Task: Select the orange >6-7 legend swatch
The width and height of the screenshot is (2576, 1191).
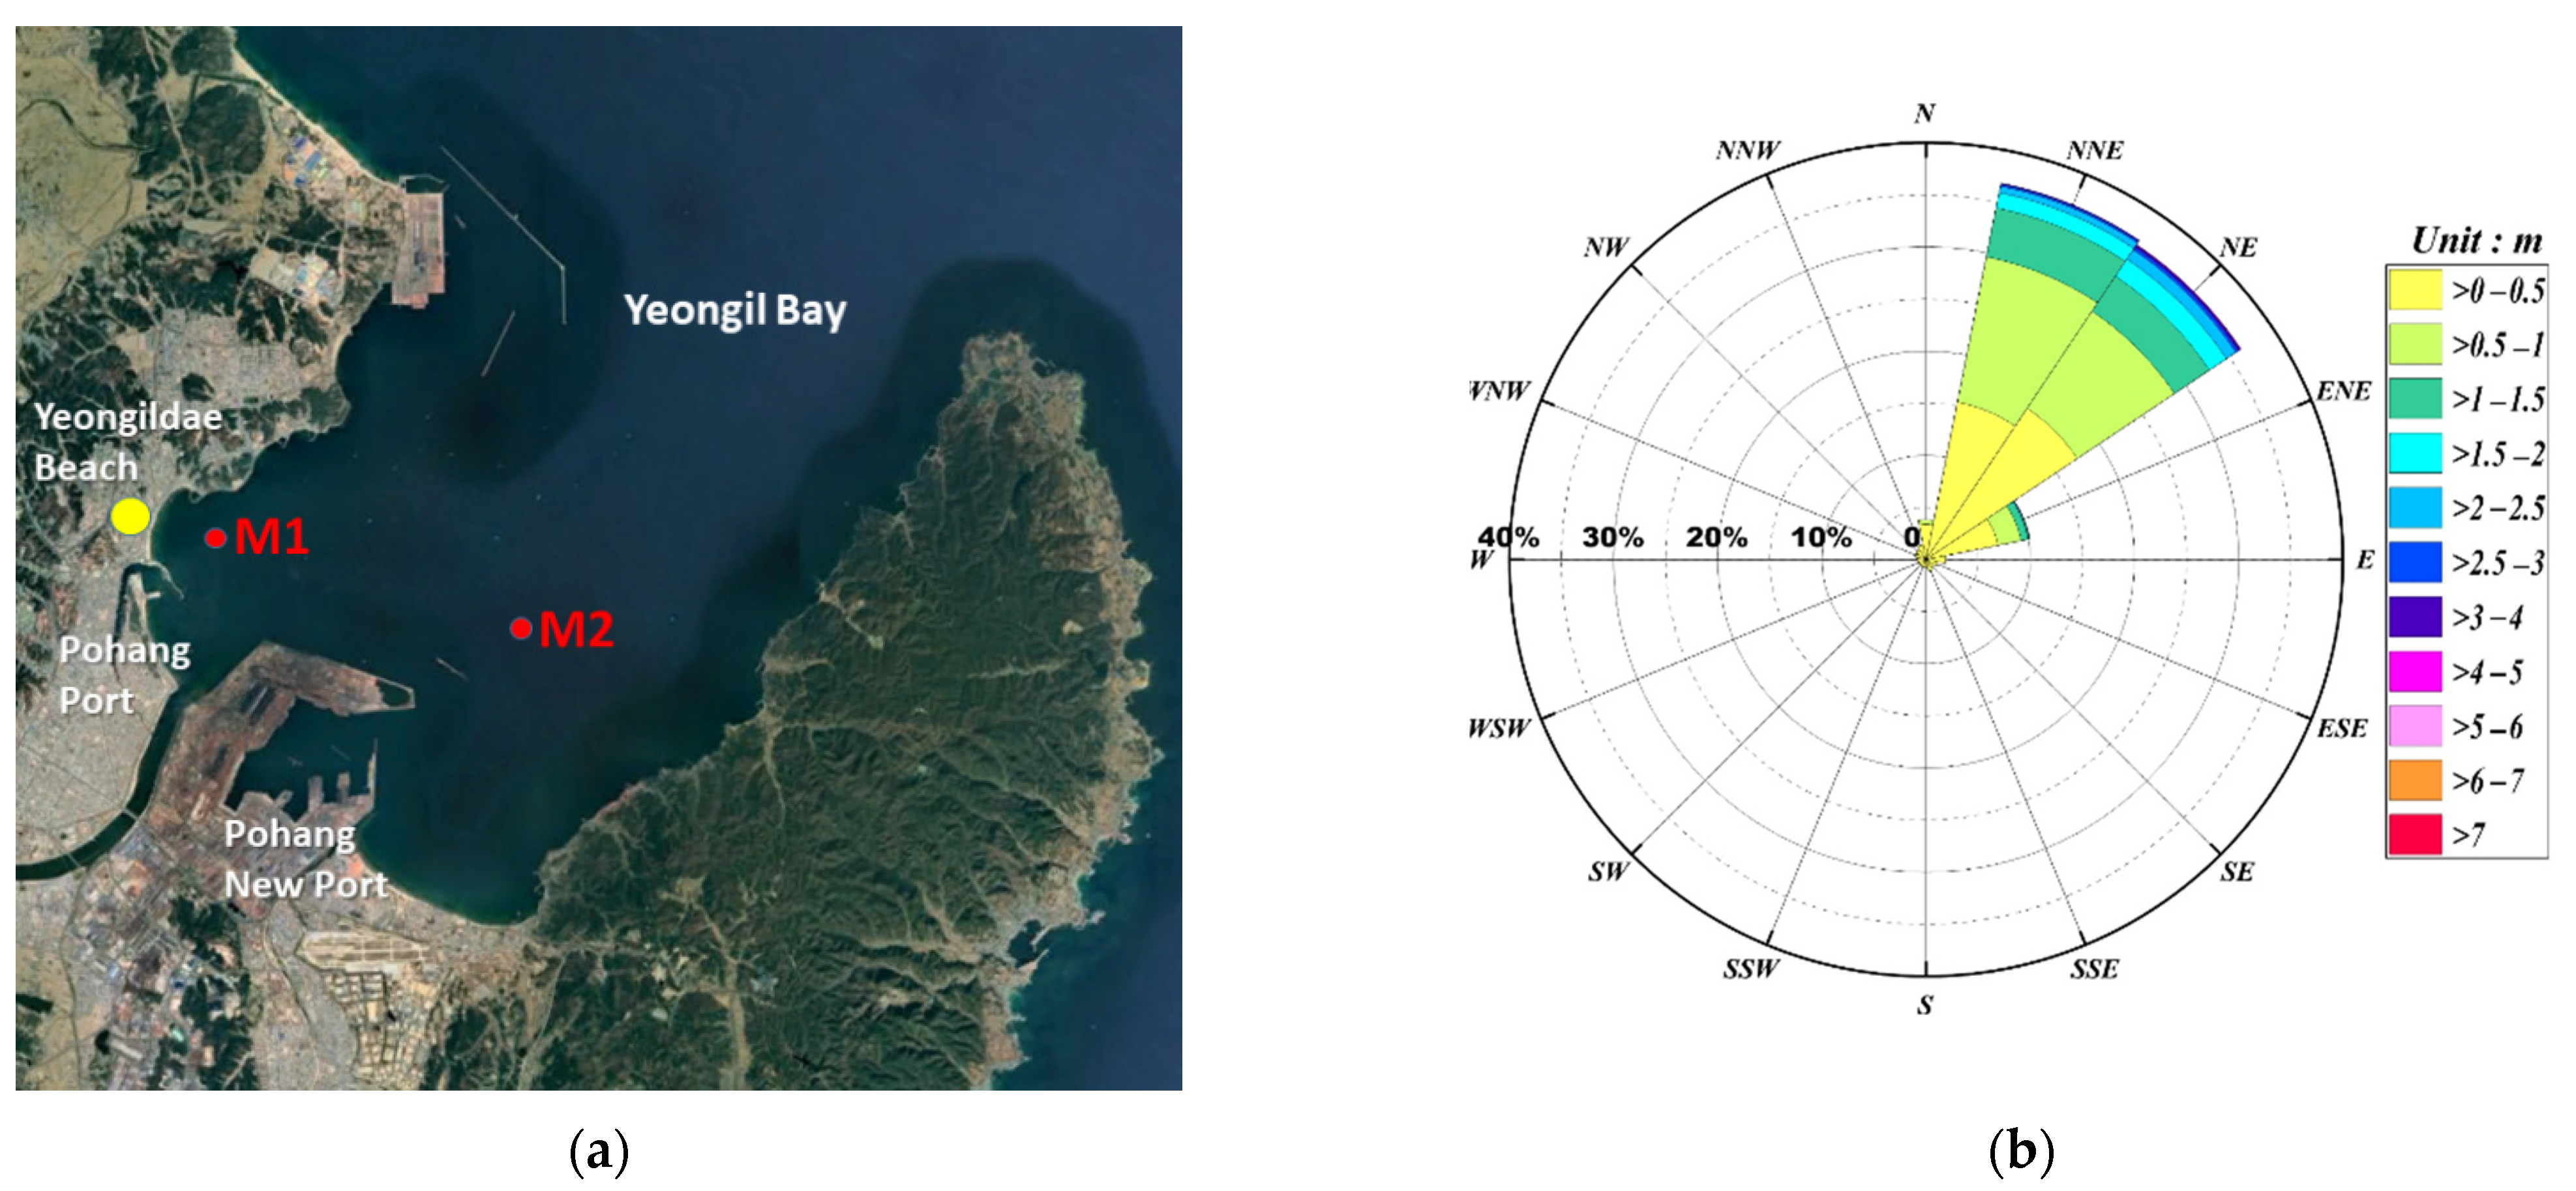Action: click(2415, 780)
